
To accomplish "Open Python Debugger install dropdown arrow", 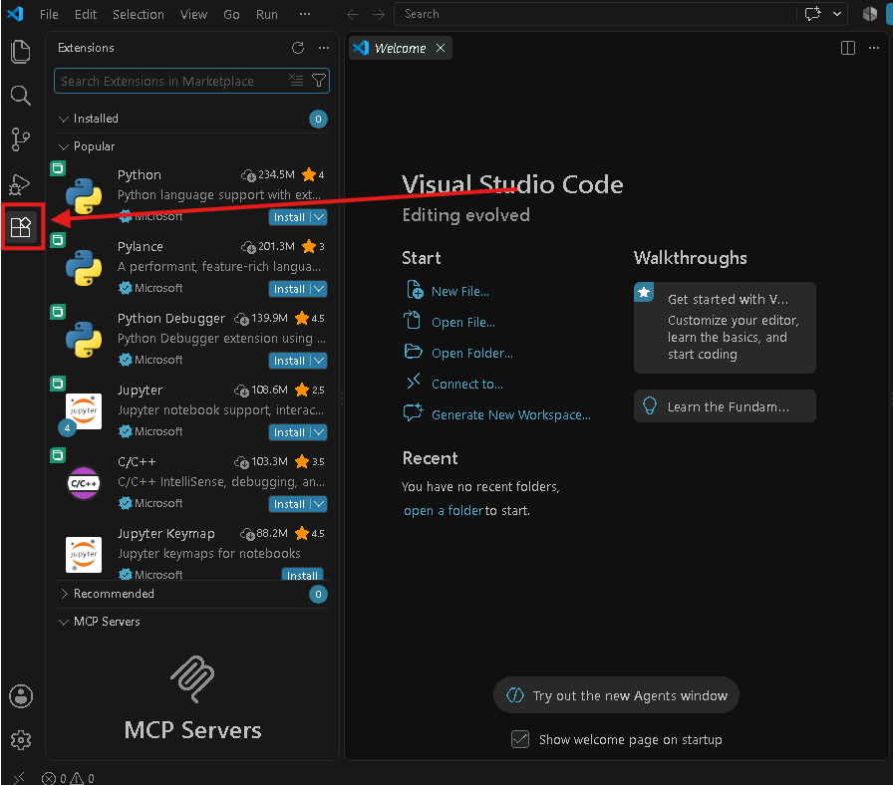I will coord(319,361).
